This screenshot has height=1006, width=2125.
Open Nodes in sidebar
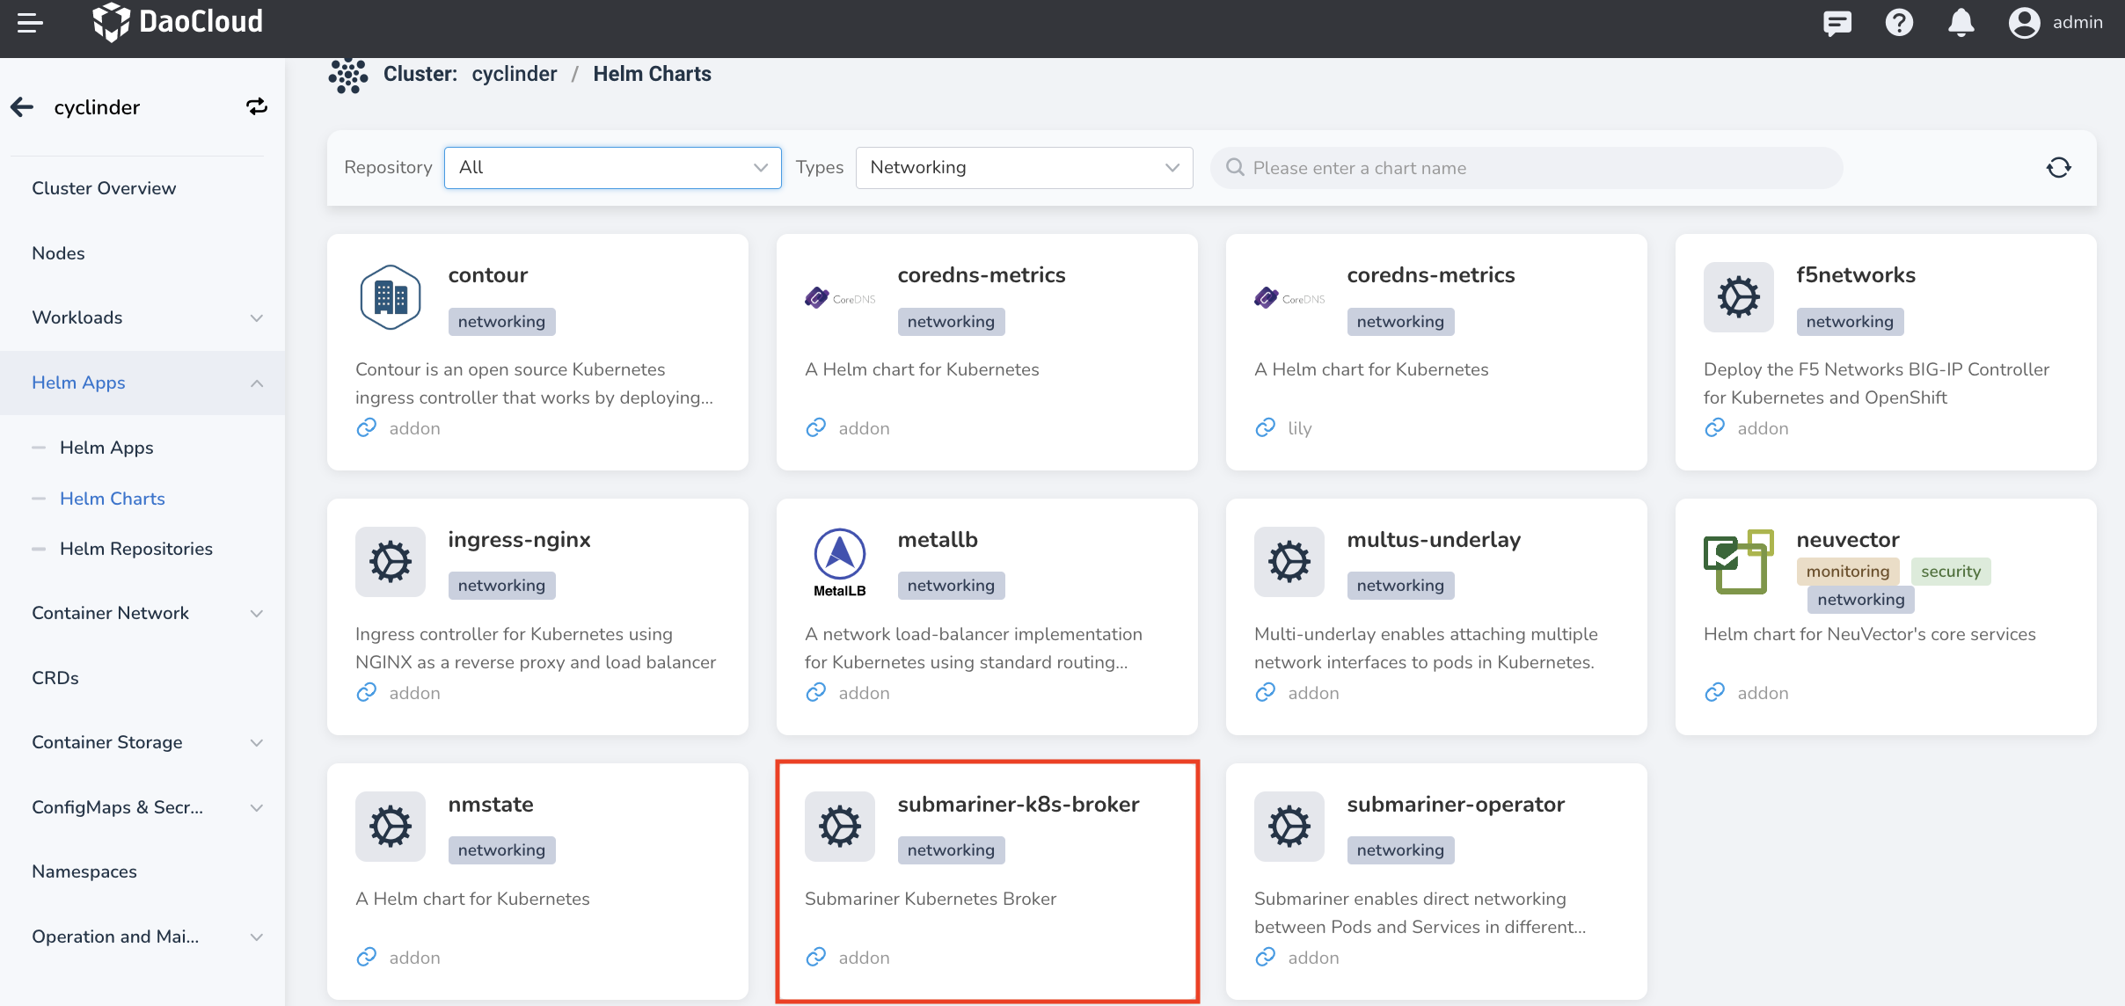(x=58, y=253)
